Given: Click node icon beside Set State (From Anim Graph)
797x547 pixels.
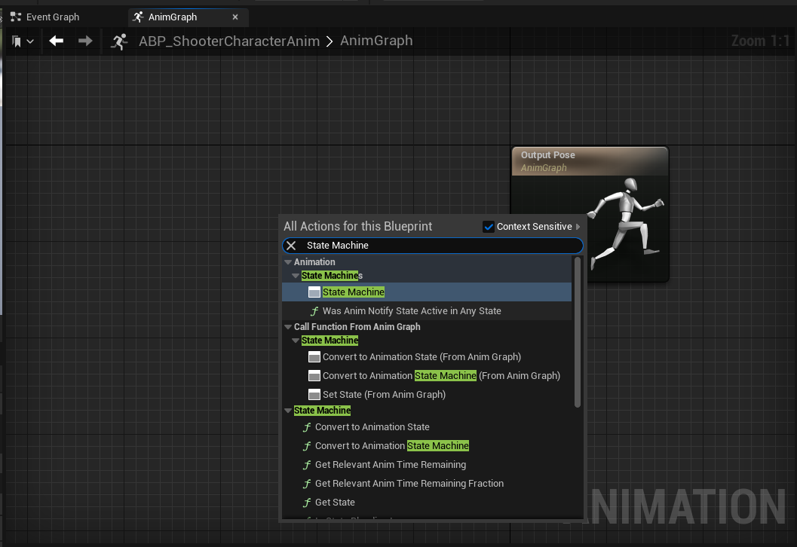Looking at the screenshot, I should tap(314, 395).
